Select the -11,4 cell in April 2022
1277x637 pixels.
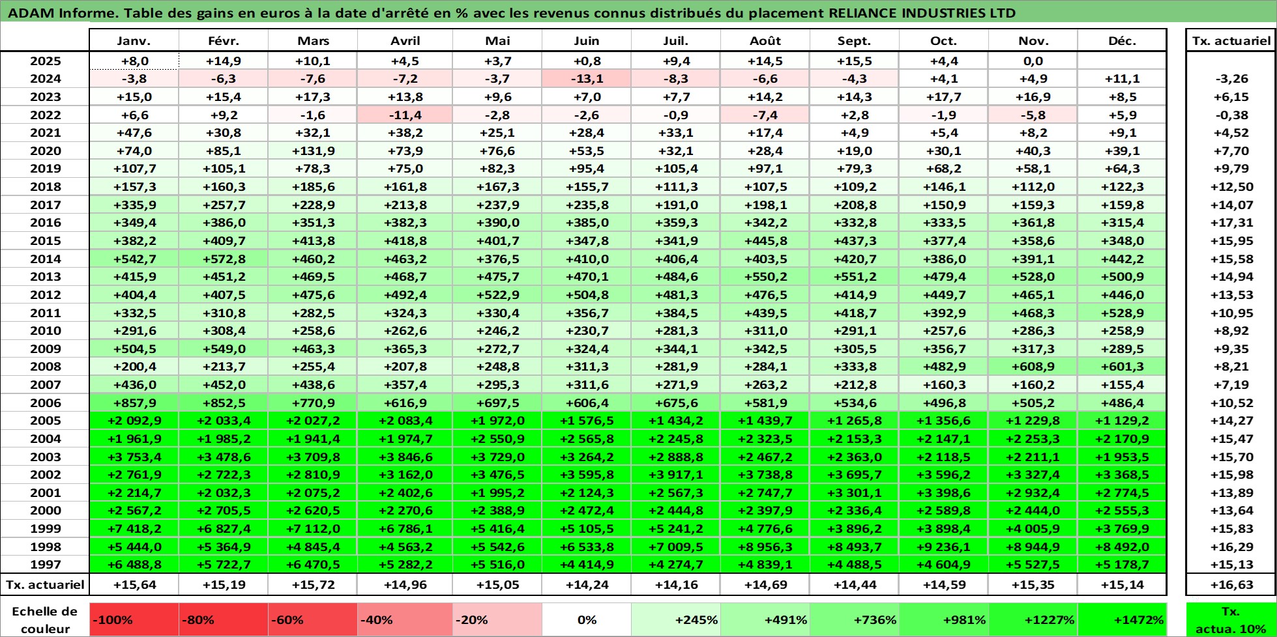pyautogui.click(x=405, y=115)
